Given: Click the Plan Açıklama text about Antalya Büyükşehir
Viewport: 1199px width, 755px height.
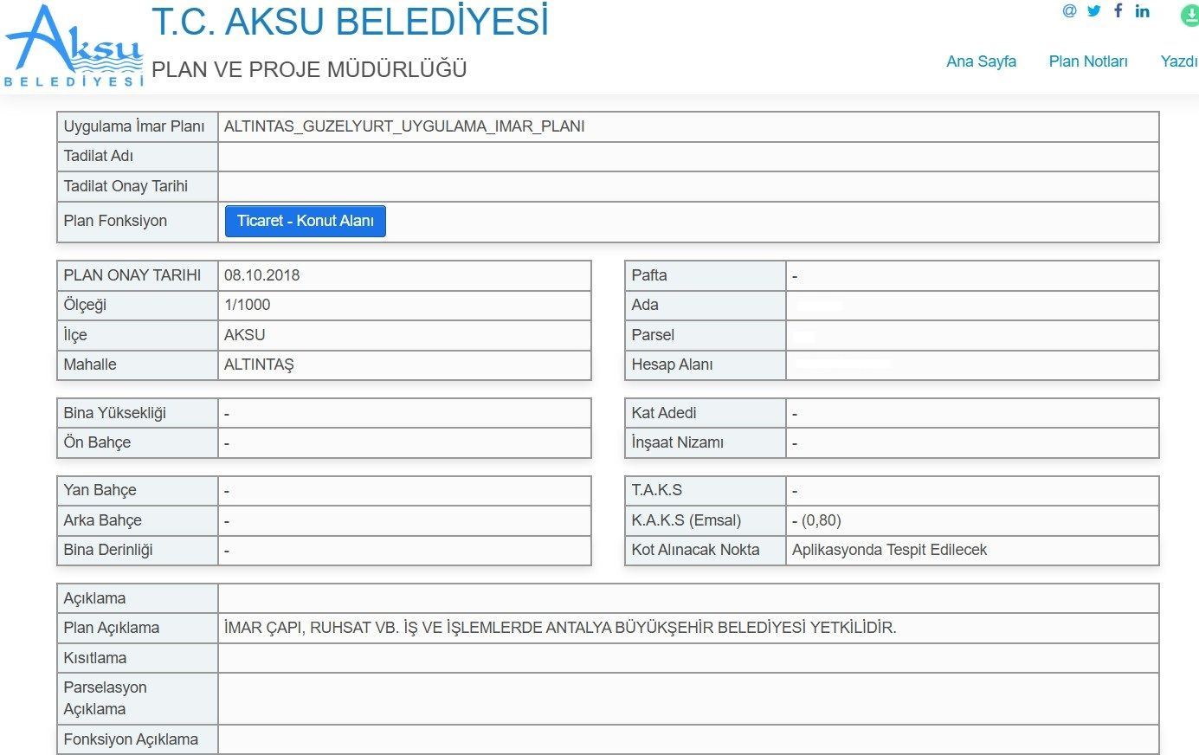Looking at the screenshot, I should coord(560,628).
